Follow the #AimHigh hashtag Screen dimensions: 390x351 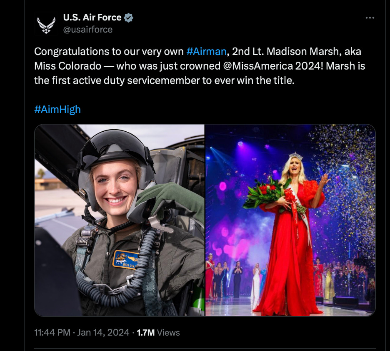coord(57,110)
